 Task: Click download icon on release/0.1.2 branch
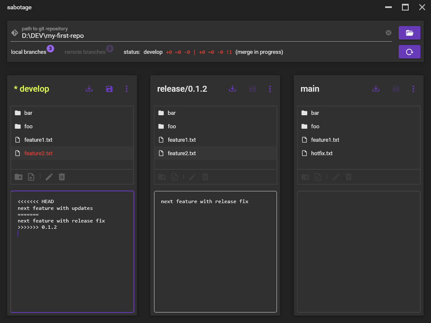[x=232, y=89]
